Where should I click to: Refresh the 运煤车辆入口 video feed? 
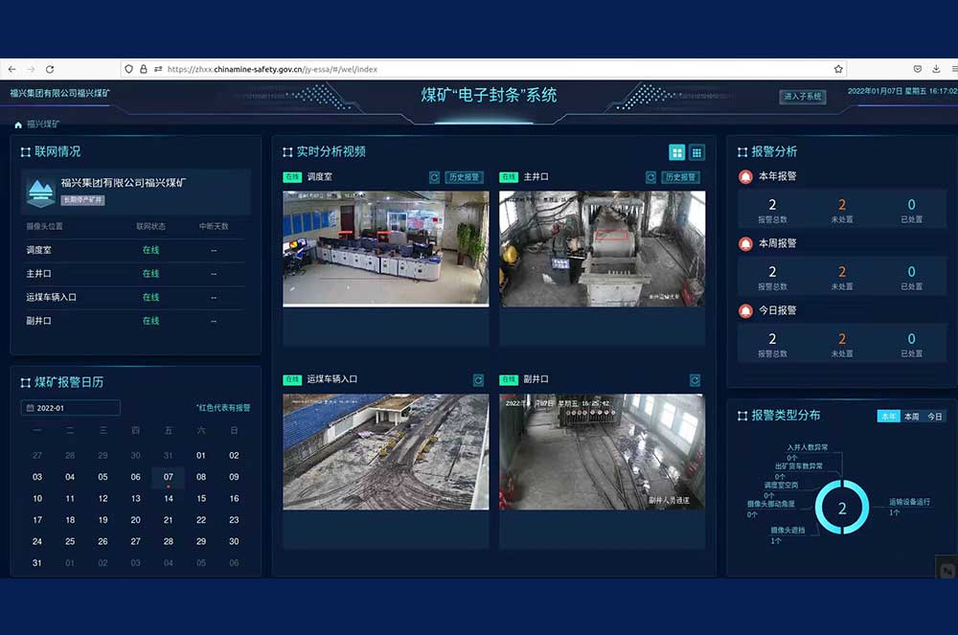point(478,380)
